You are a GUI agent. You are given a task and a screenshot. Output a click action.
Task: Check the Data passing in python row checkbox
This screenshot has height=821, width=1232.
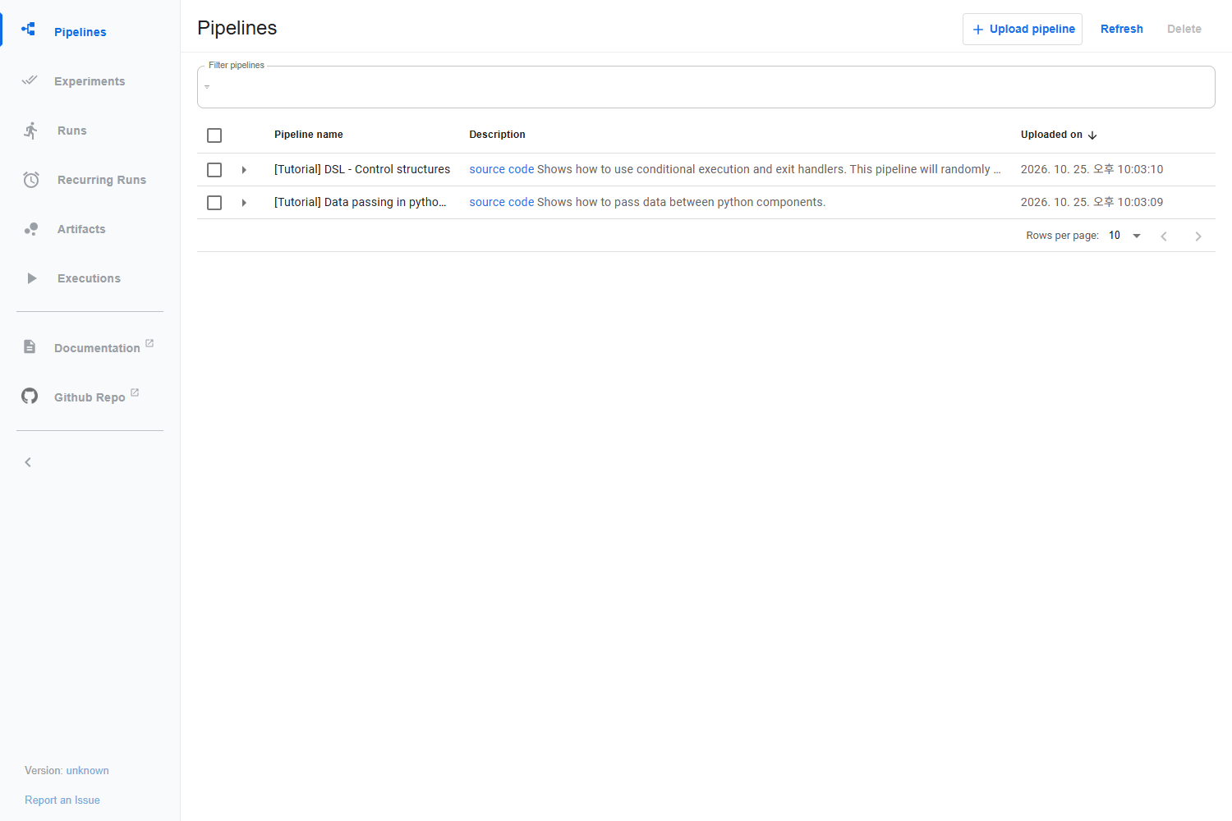tap(214, 203)
